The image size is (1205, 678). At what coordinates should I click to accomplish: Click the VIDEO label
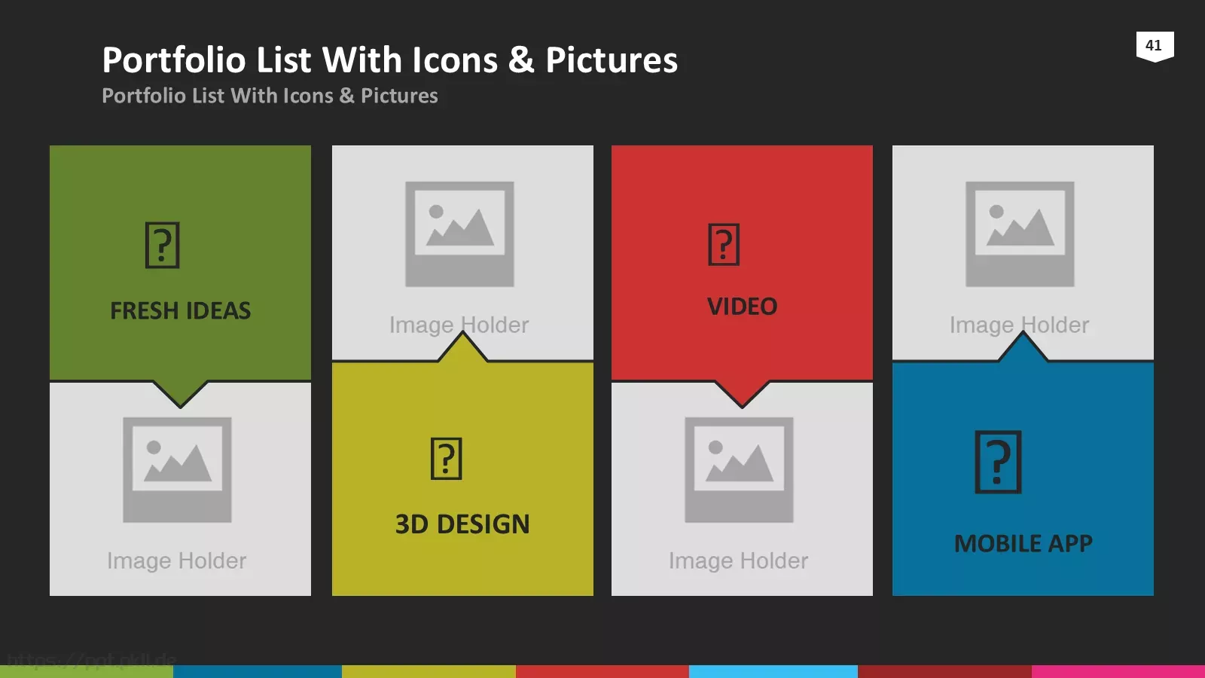pos(742,306)
